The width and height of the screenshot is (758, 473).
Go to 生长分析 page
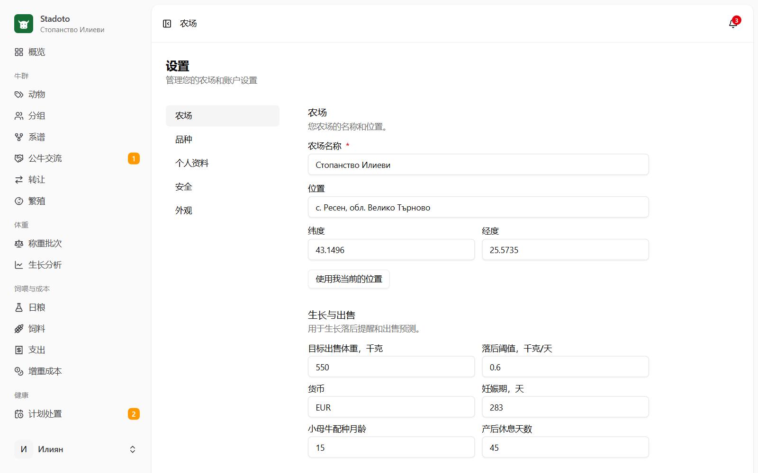(x=76, y=265)
